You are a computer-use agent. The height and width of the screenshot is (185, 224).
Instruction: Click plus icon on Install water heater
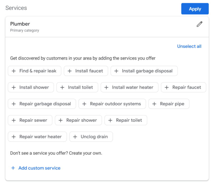(106, 87)
